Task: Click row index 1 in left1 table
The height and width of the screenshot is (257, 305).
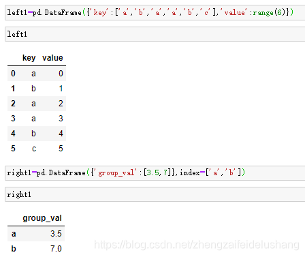Action: (x=13, y=89)
